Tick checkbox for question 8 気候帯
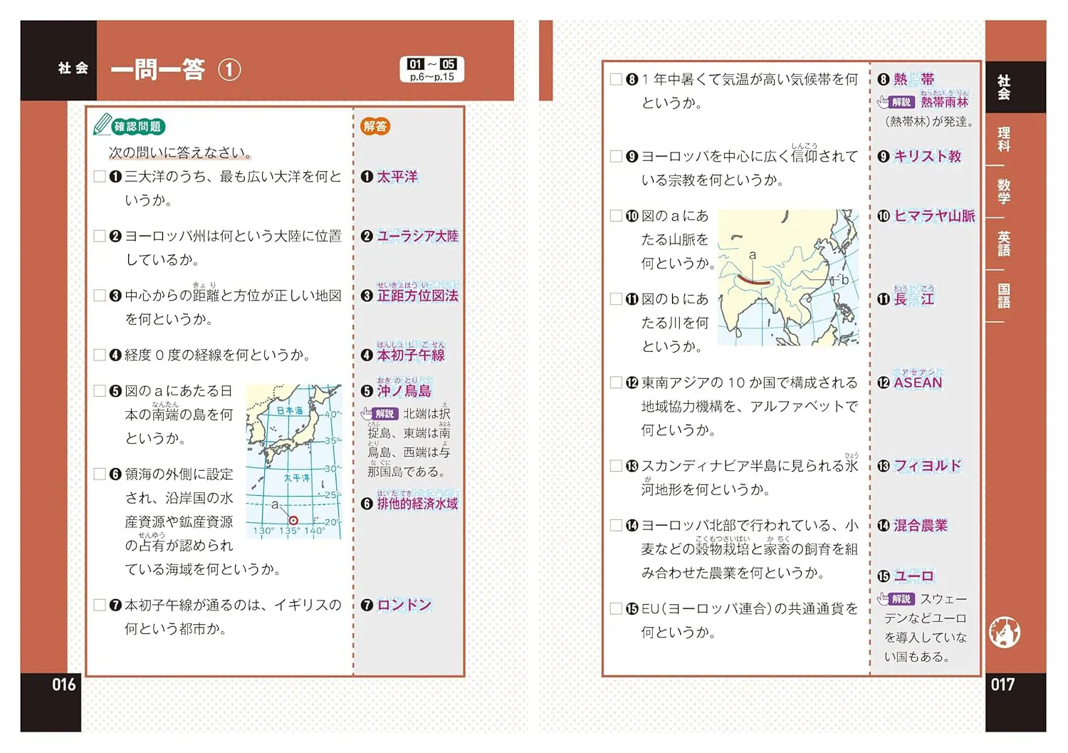Viewport: 1068px width, 753px height. pyautogui.click(x=617, y=79)
